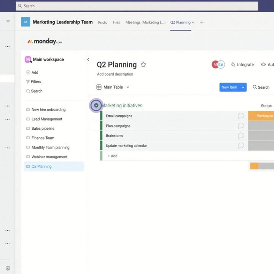
Task: Open the New Item dropdown arrow
Action: (243, 87)
